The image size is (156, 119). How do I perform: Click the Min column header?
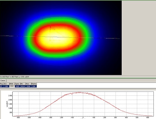click(23, 84)
